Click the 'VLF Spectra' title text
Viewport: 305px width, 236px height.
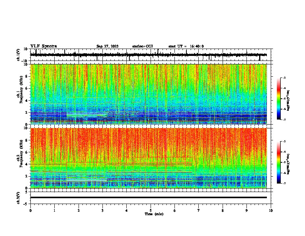point(44,46)
